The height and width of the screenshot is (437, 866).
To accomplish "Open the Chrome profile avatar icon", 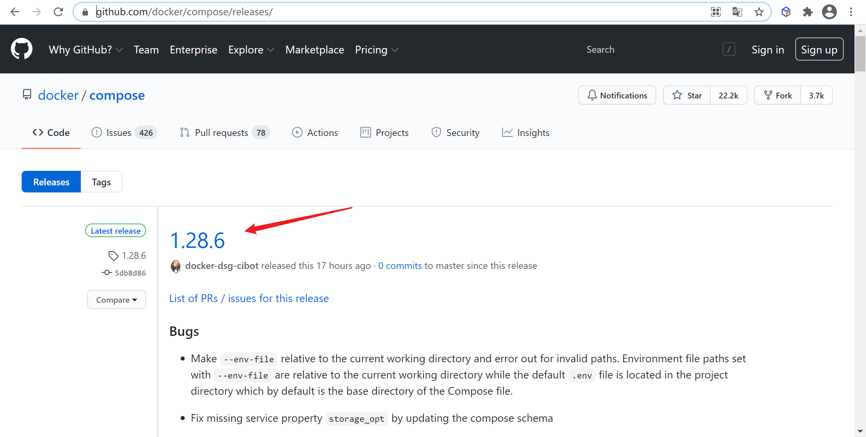I will (x=829, y=12).
